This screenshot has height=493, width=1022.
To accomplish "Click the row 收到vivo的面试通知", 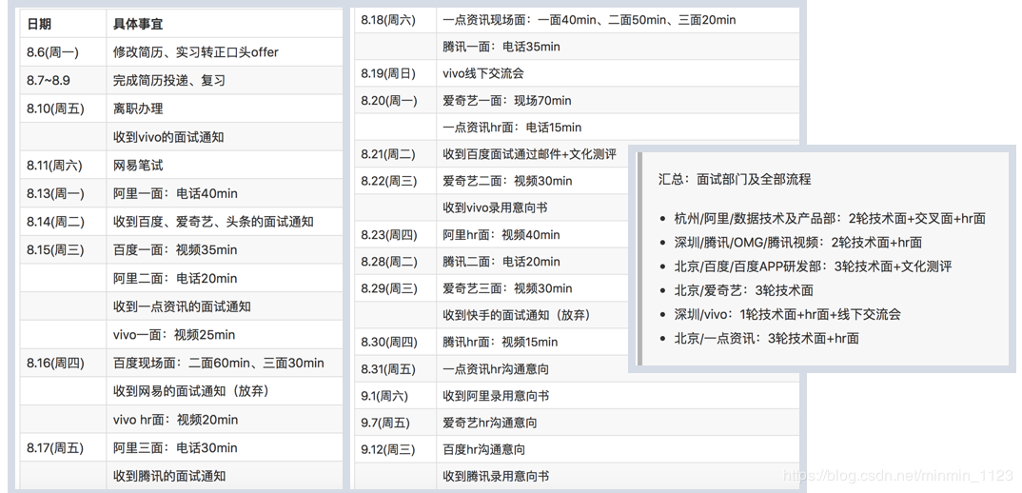I will point(181,137).
